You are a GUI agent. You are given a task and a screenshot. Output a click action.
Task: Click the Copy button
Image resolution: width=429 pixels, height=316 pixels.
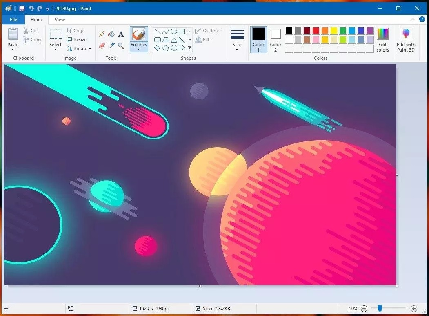(32, 40)
